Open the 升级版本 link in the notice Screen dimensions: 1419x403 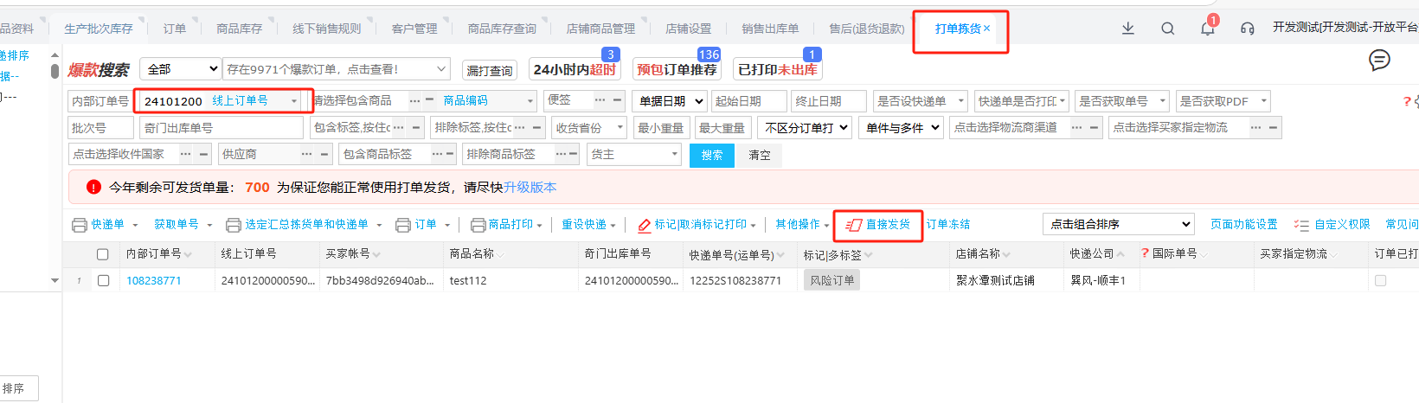pyautogui.click(x=530, y=187)
